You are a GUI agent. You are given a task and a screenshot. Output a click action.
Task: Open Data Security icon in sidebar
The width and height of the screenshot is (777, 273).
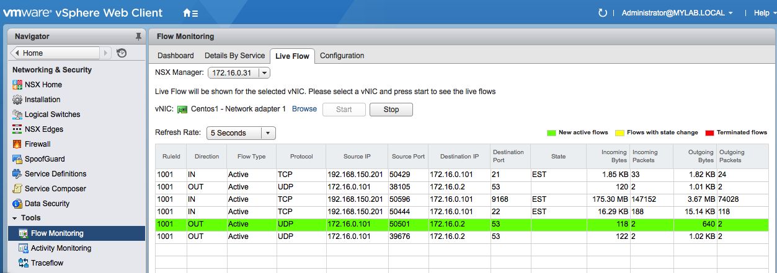tap(17, 204)
